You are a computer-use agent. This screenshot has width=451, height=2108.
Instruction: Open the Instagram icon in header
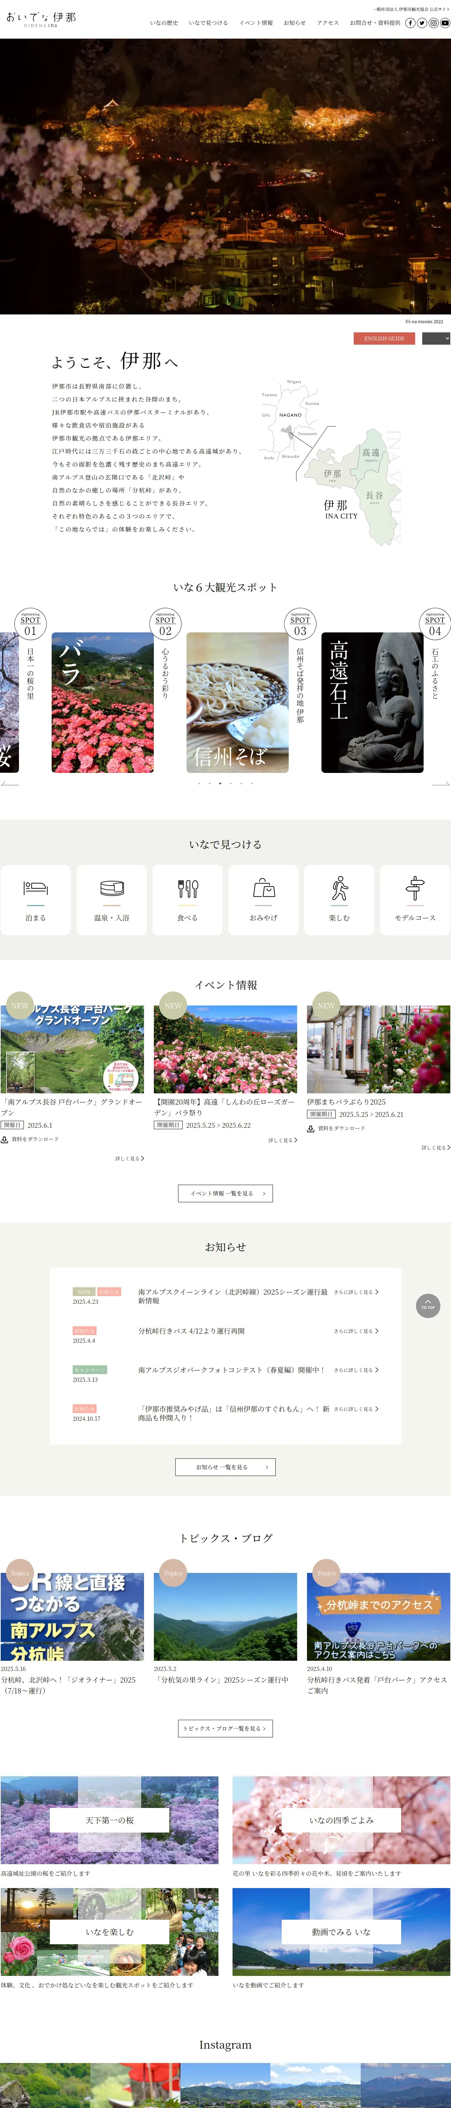pyautogui.click(x=434, y=23)
